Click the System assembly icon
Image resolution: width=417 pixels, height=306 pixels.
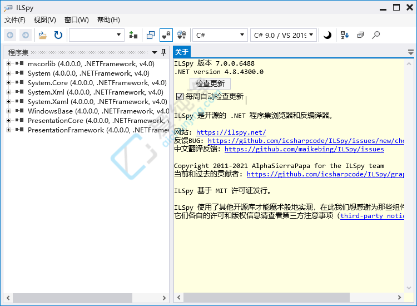[19, 73]
